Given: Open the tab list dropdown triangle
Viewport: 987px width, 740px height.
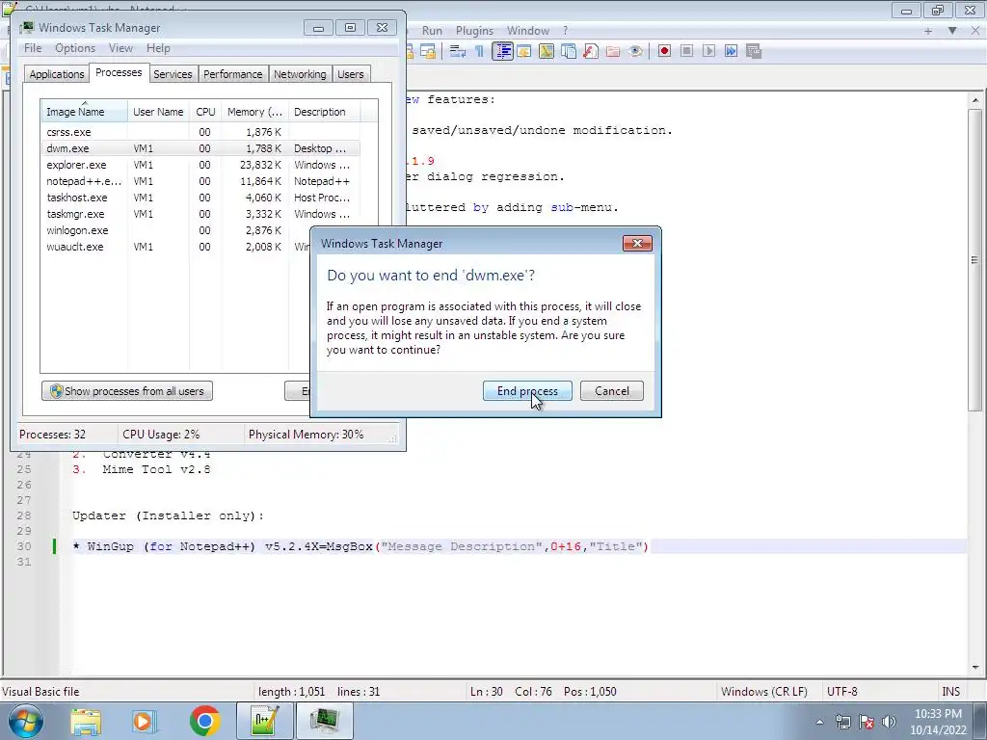Looking at the screenshot, I should 952,30.
